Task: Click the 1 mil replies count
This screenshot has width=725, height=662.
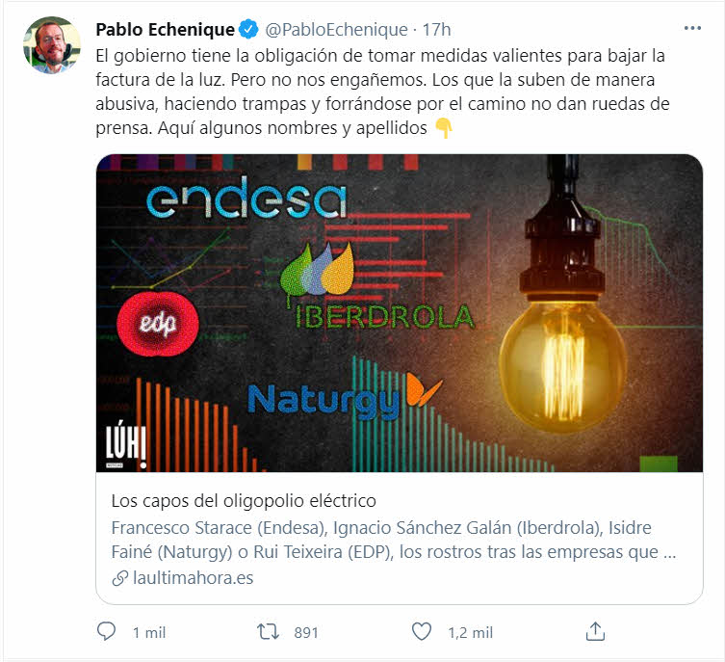Action: pyautogui.click(x=149, y=632)
